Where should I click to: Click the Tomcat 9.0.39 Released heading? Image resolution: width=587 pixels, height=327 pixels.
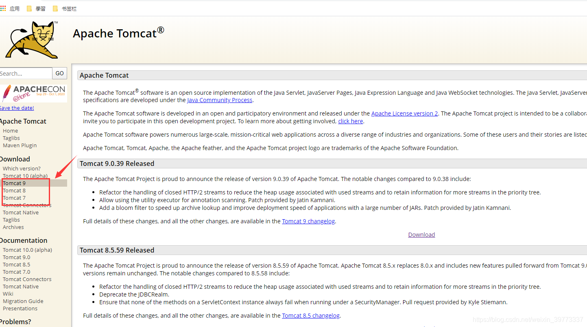117,163
